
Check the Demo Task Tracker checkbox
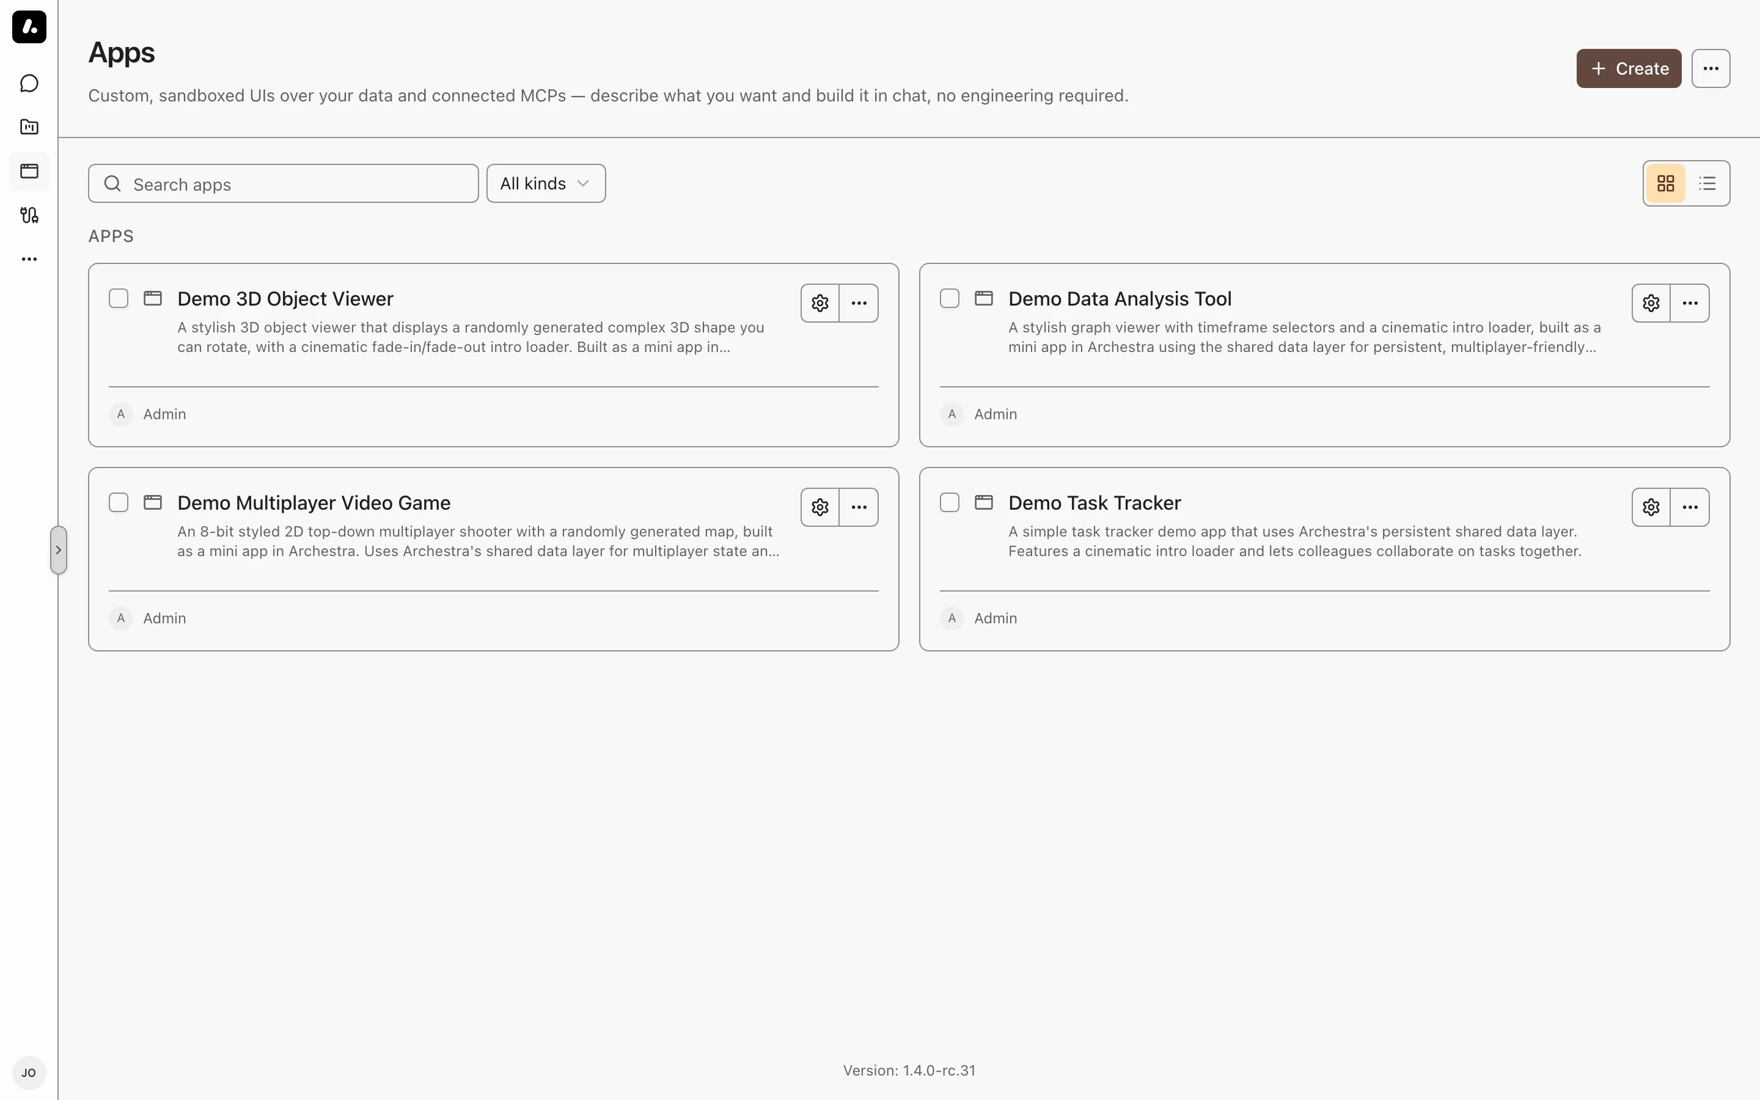(x=950, y=503)
